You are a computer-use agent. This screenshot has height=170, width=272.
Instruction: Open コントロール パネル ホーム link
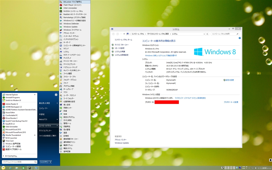(123, 40)
